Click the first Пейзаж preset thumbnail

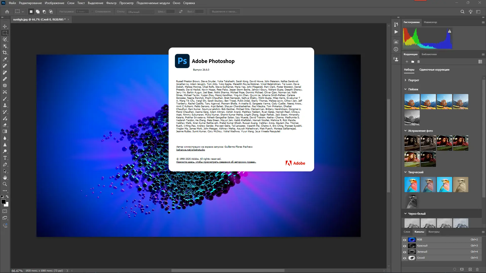coord(412,101)
